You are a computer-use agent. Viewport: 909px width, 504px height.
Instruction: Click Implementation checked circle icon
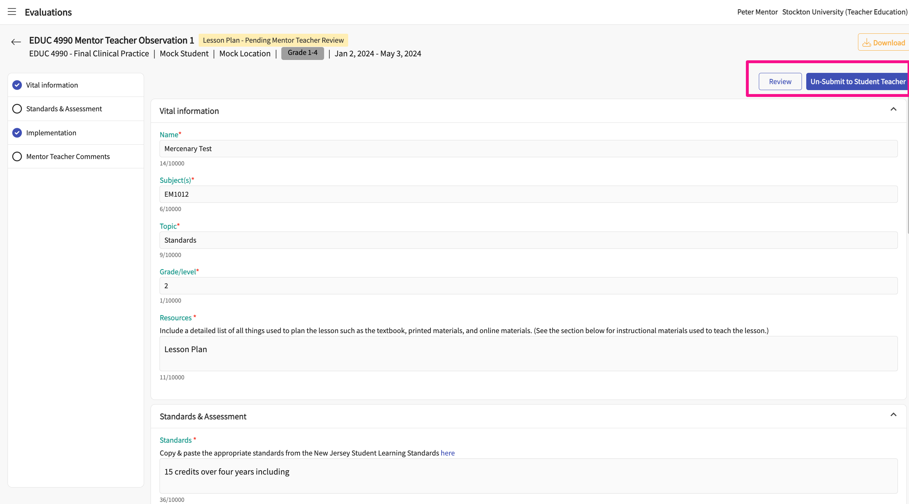[17, 133]
